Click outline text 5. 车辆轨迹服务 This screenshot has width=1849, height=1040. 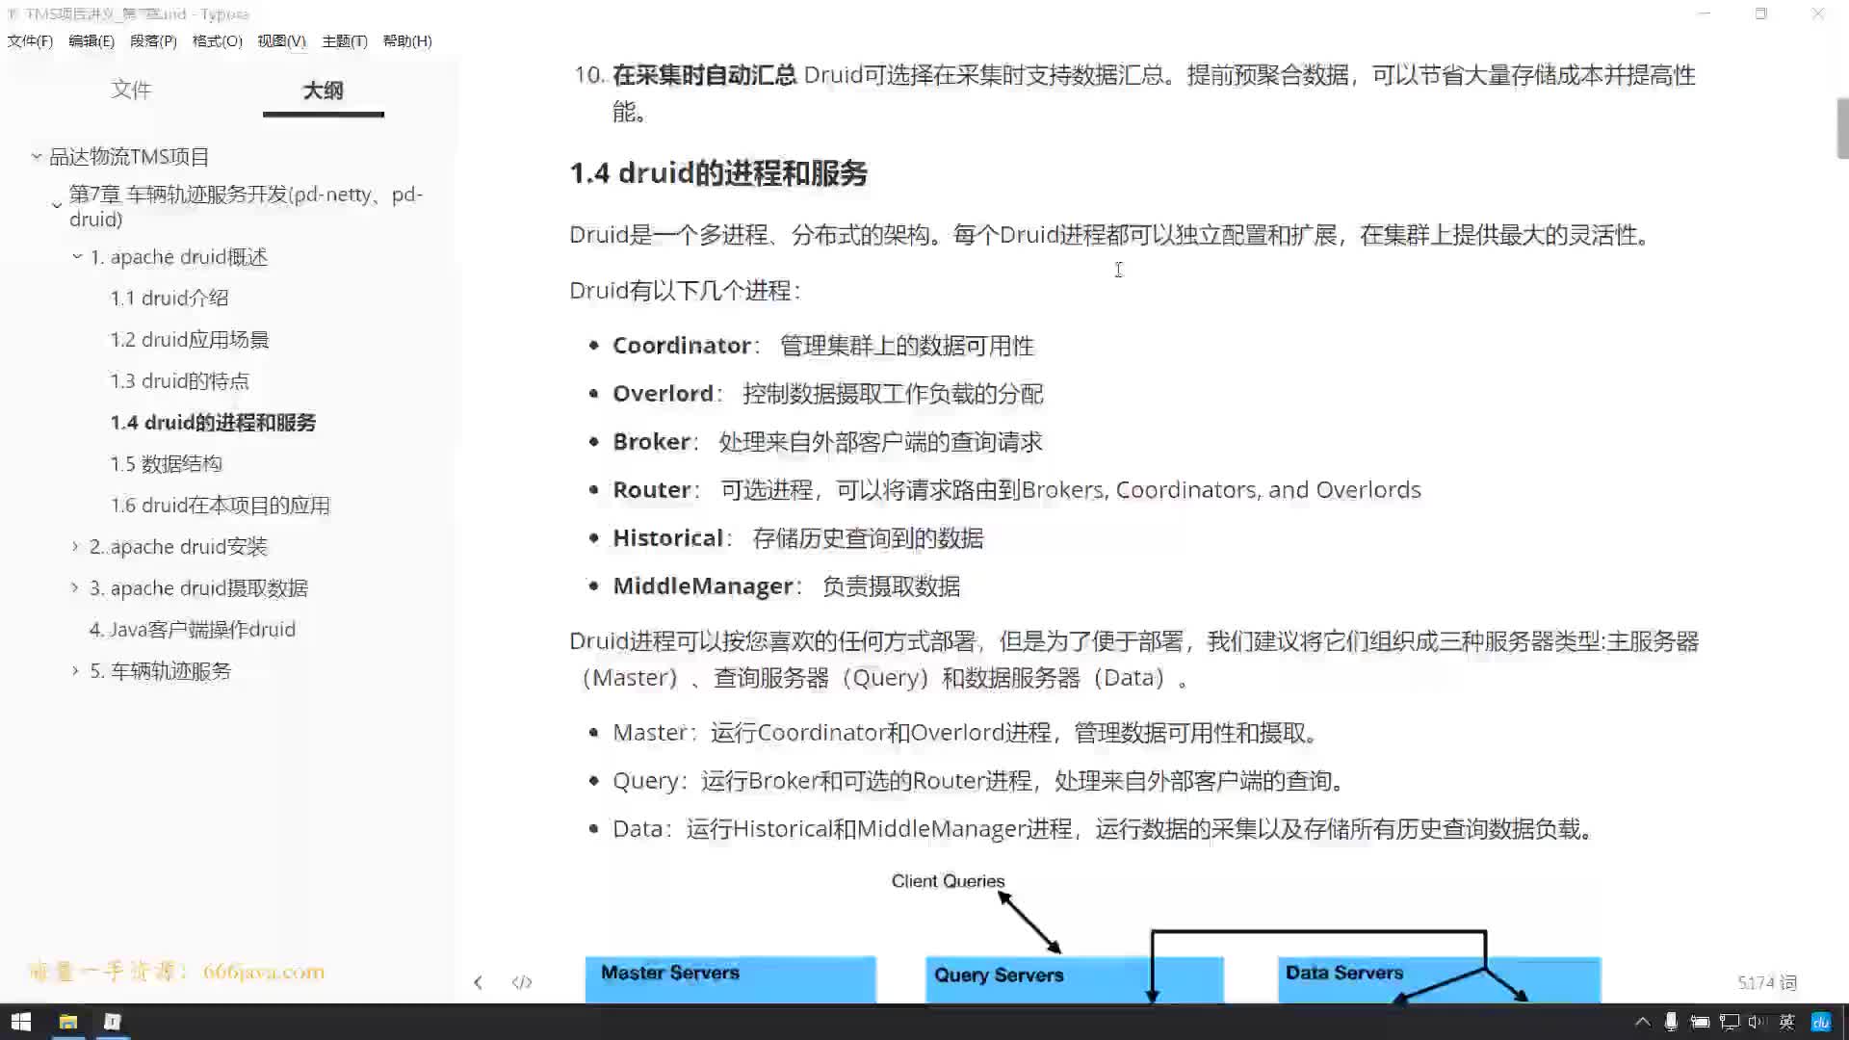point(160,671)
